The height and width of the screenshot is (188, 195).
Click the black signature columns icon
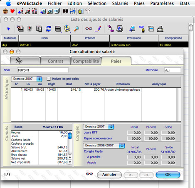pyautogui.click(x=66, y=11)
